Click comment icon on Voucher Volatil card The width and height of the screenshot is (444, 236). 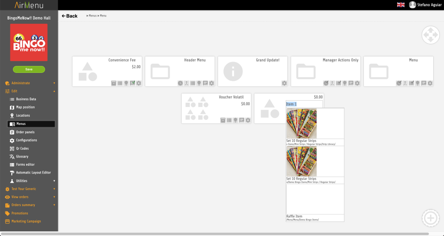click(x=242, y=121)
